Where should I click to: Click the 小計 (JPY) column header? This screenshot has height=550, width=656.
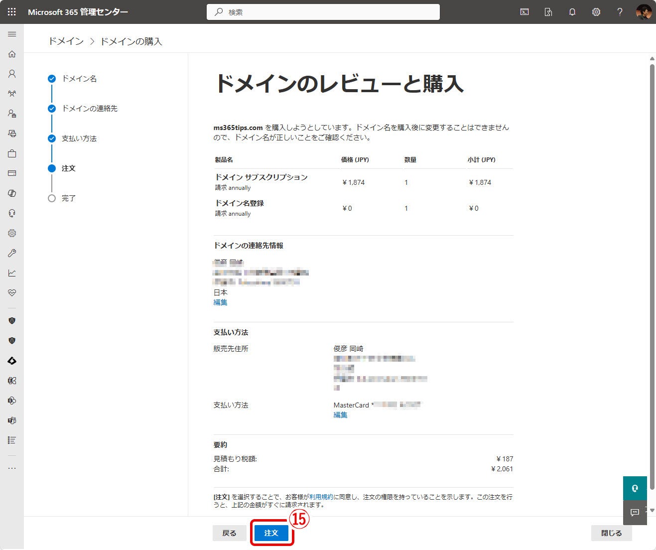481,160
